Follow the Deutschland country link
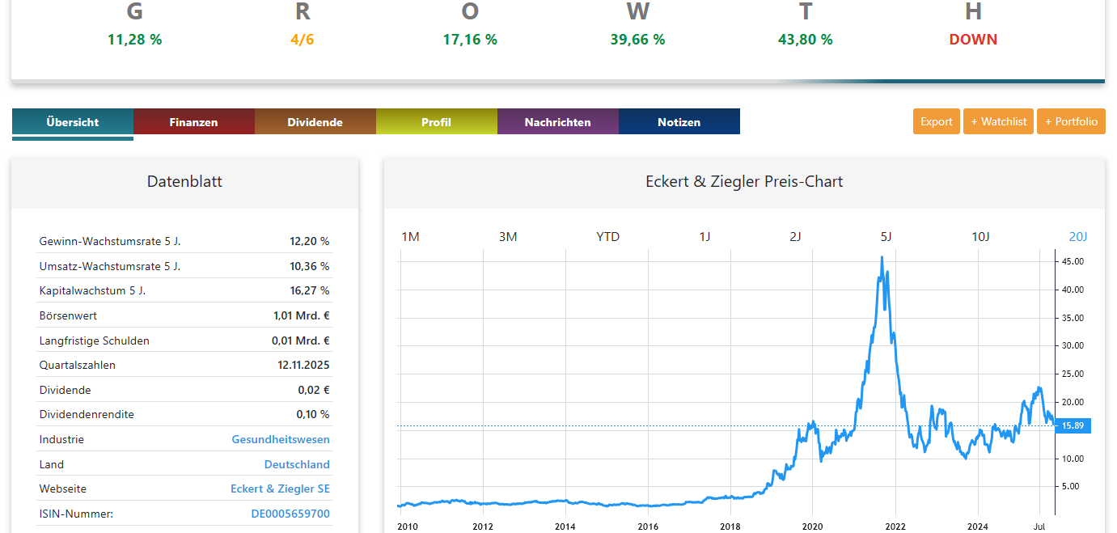 click(x=297, y=464)
